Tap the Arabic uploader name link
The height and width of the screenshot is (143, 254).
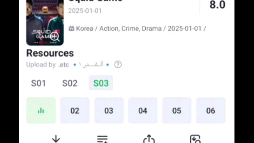(91, 65)
